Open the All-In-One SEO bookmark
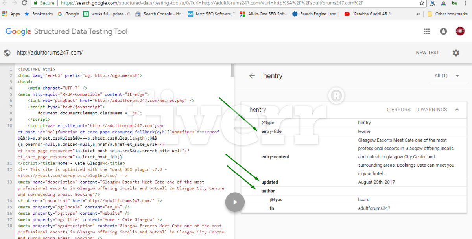 pos(264,14)
